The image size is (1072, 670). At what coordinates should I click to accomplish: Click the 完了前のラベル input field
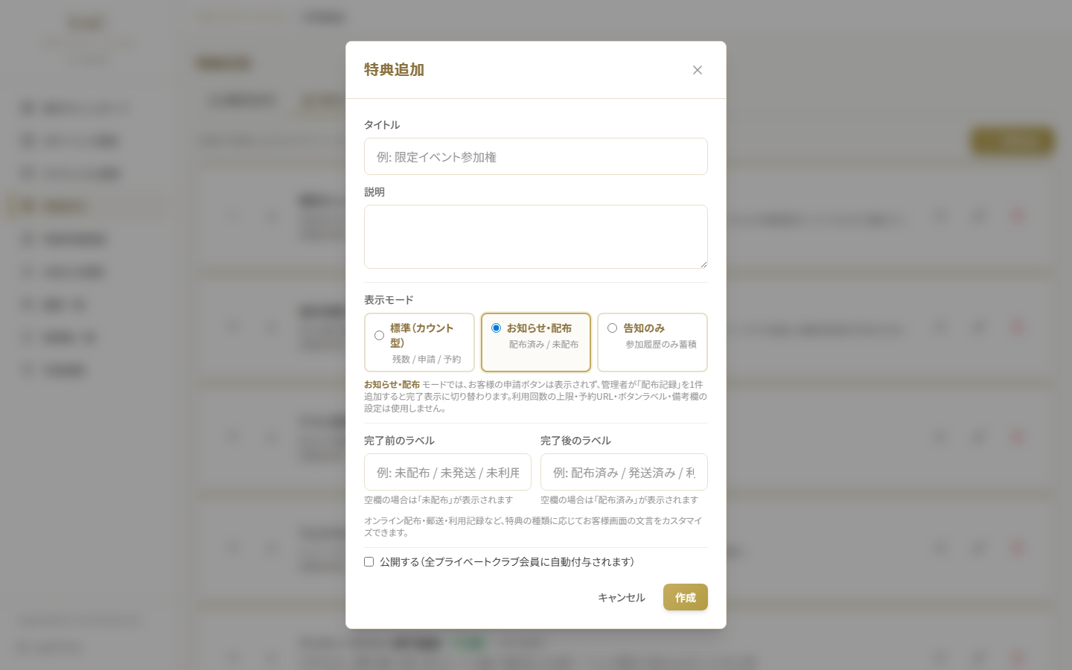coord(447,472)
